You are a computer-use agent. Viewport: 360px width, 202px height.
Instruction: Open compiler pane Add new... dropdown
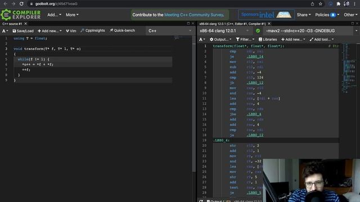coord(293,39)
